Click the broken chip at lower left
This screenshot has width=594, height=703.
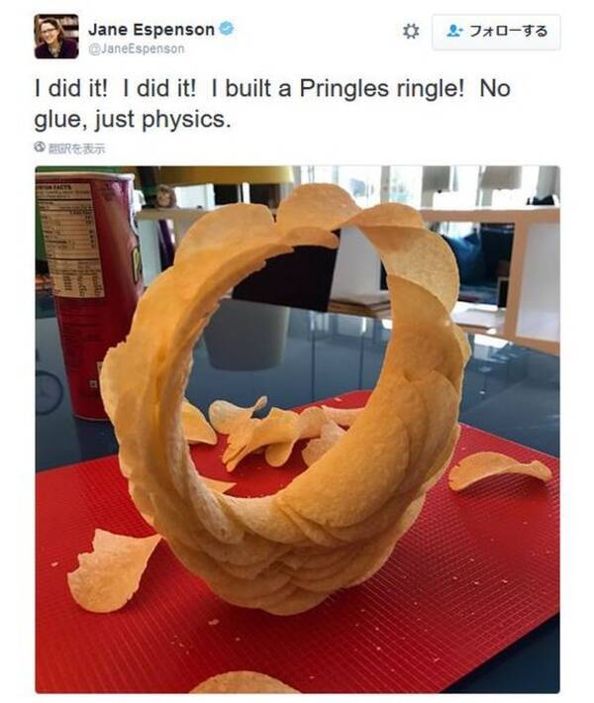pos(112,569)
